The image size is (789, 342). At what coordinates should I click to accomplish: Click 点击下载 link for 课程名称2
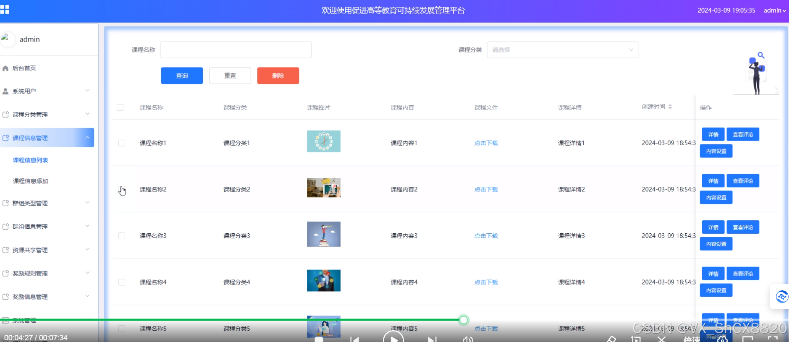486,190
